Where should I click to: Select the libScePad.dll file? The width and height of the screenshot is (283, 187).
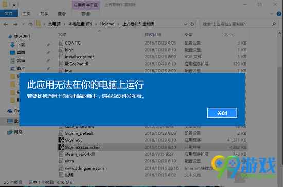pos(77,64)
